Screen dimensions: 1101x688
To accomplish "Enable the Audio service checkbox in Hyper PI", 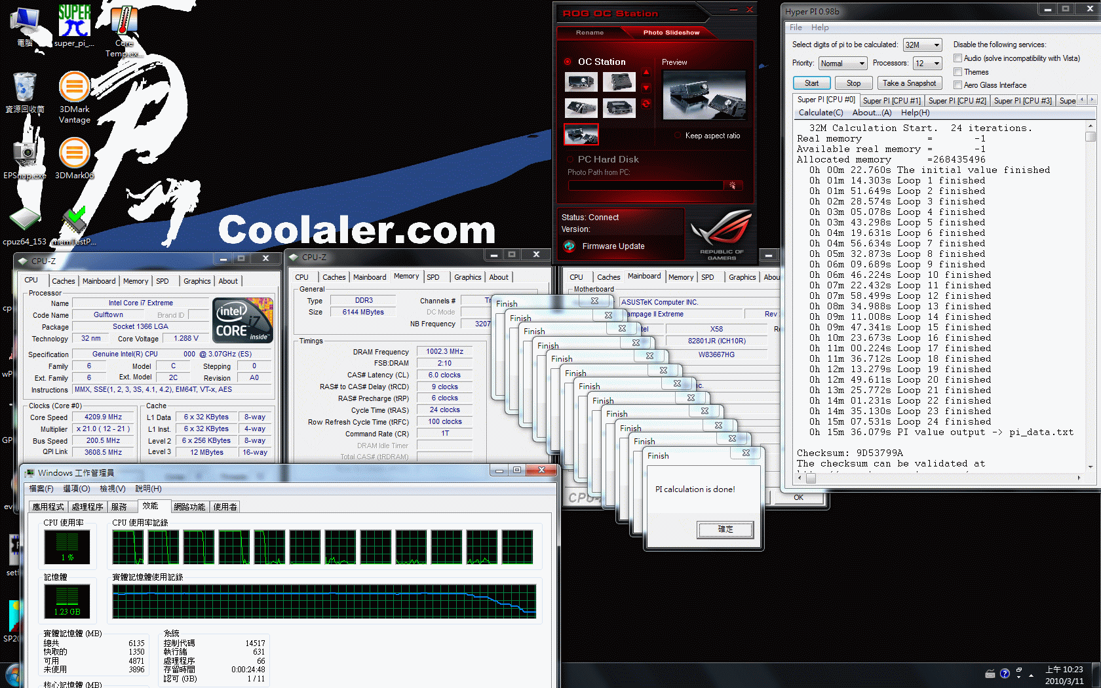I will (957, 58).
